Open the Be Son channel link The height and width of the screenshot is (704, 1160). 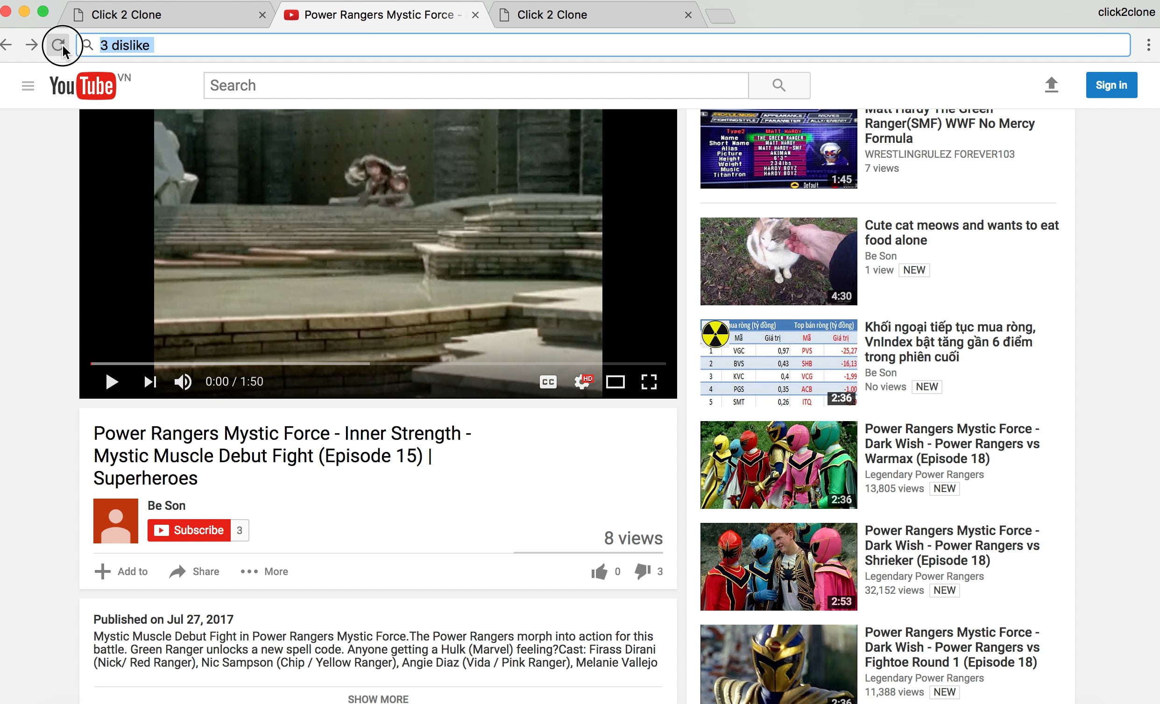(x=166, y=506)
